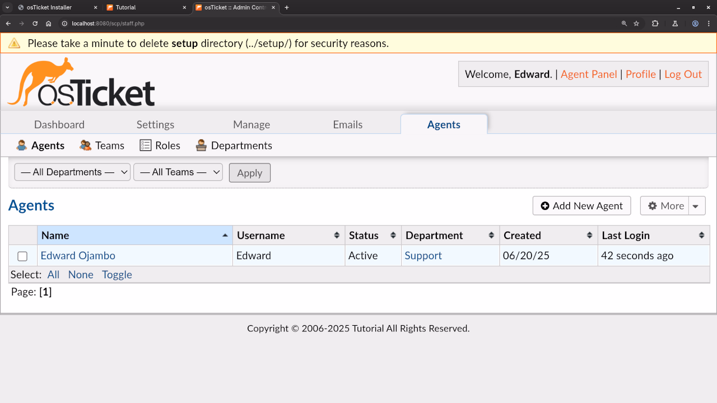This screenshot has height=403, width=717.
Task: Click the browser address bar
Action: click(336, 24)
